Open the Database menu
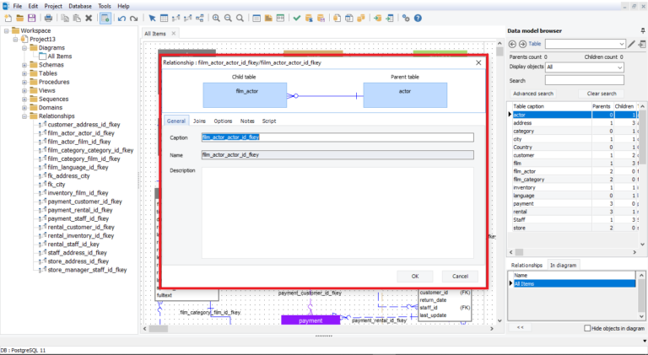The image size is (648, 355). click(80, 6)
